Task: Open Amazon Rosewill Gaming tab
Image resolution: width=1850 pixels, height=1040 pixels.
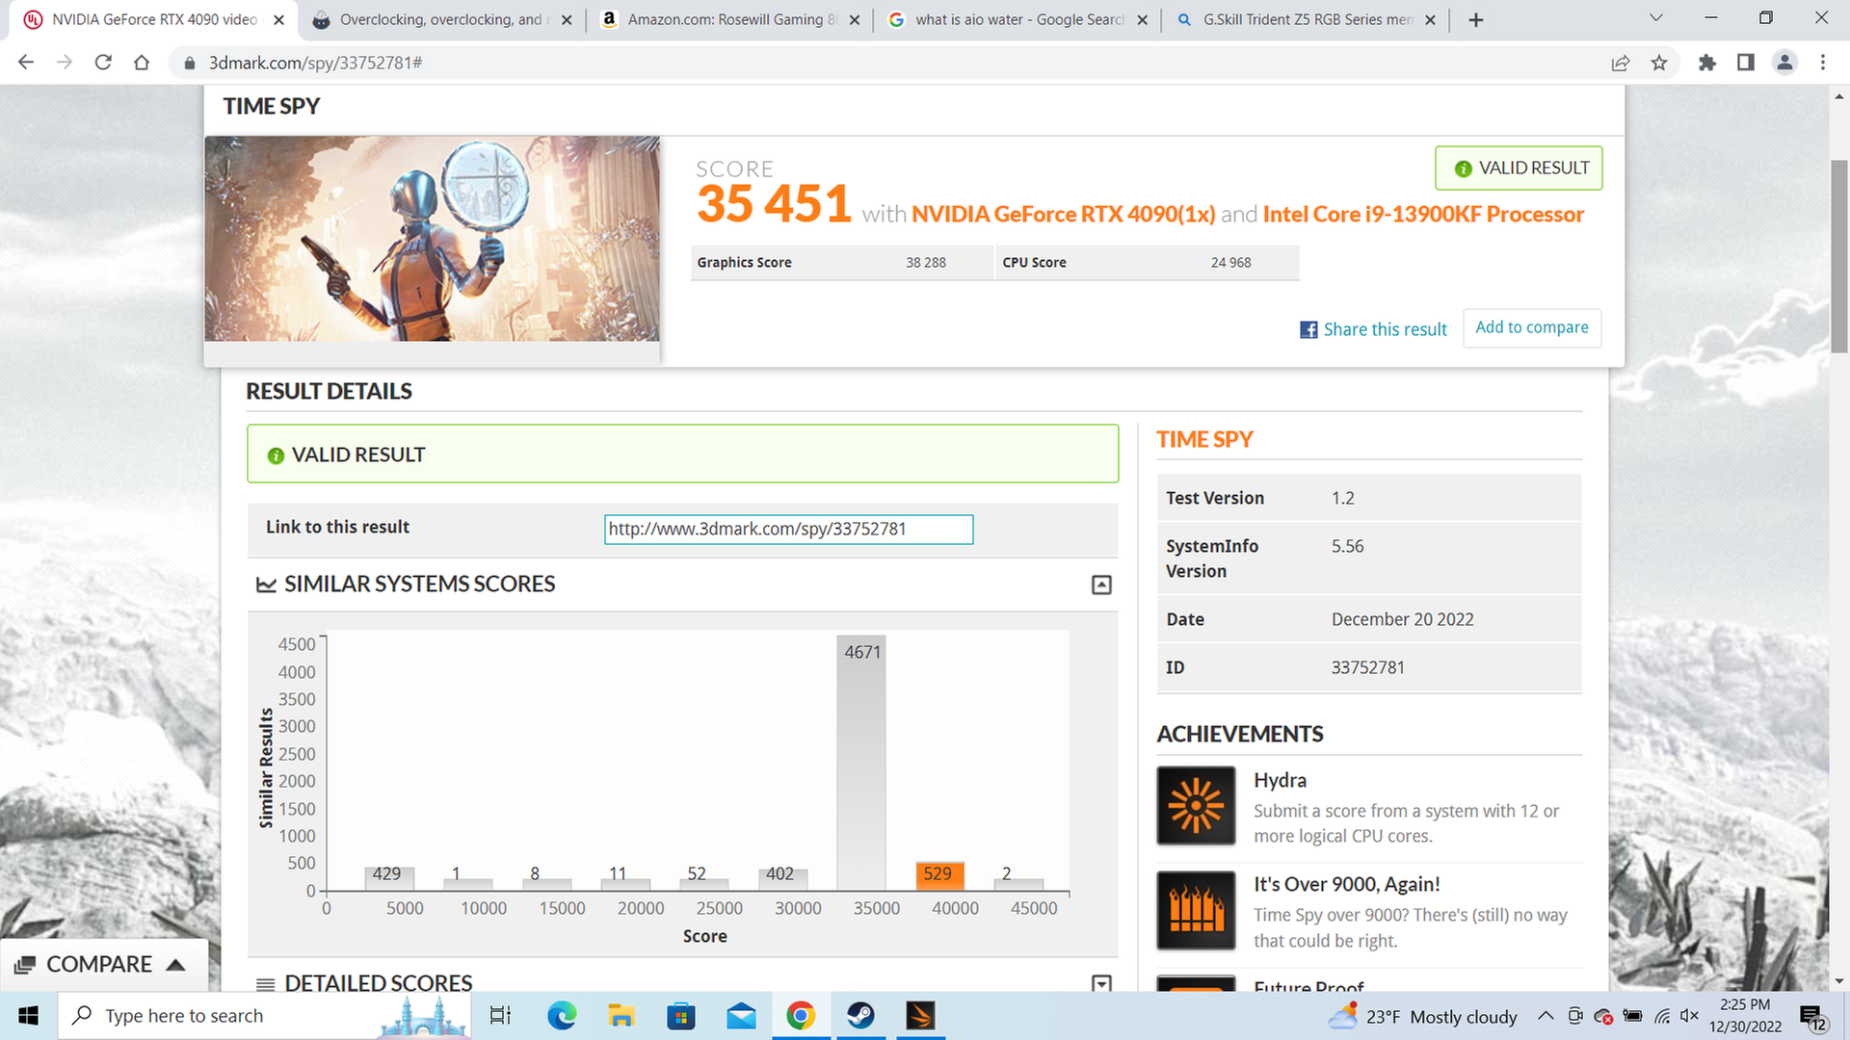Action: click(732, 19)
